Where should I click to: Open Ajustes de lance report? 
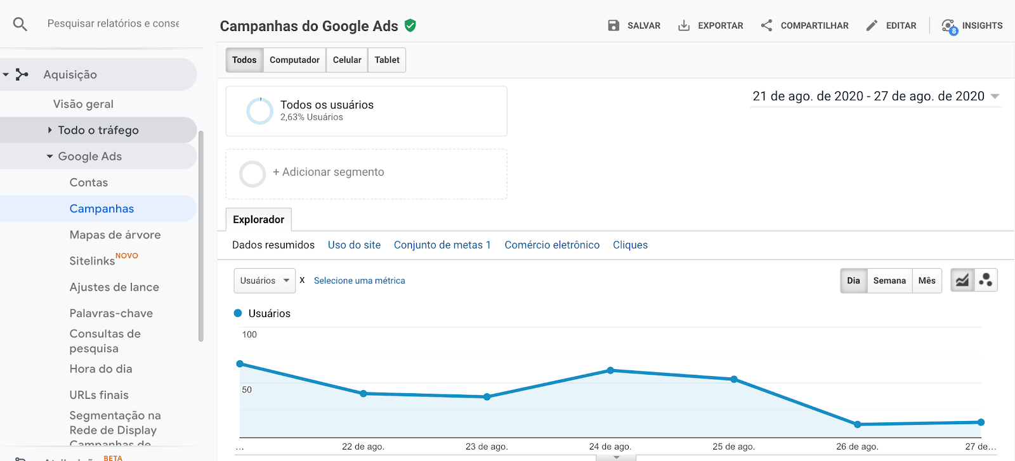pos(114,287)
